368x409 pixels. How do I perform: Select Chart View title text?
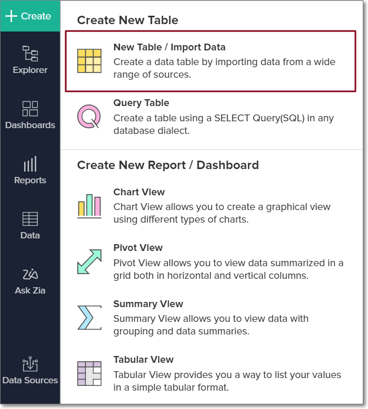click(139, 192)
